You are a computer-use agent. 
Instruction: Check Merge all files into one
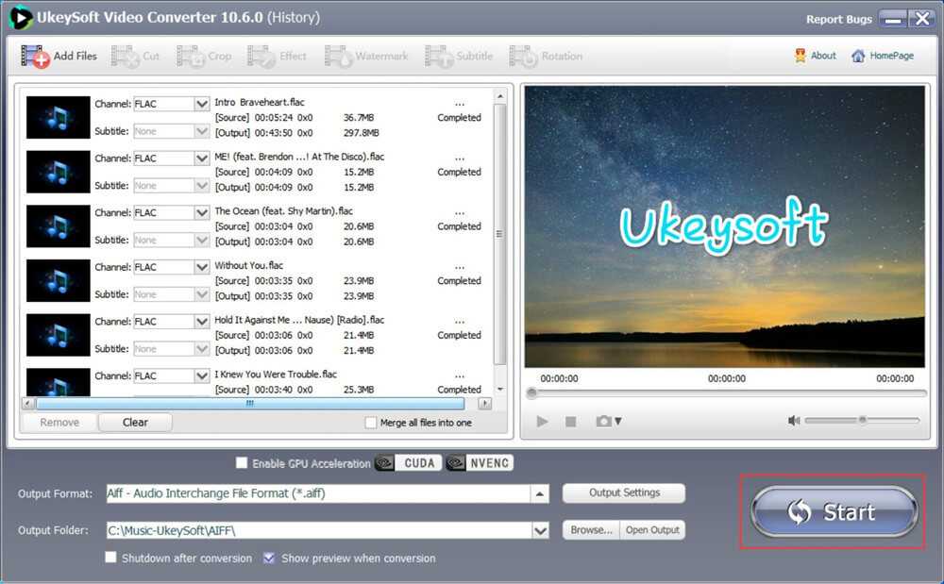point(371,423)
